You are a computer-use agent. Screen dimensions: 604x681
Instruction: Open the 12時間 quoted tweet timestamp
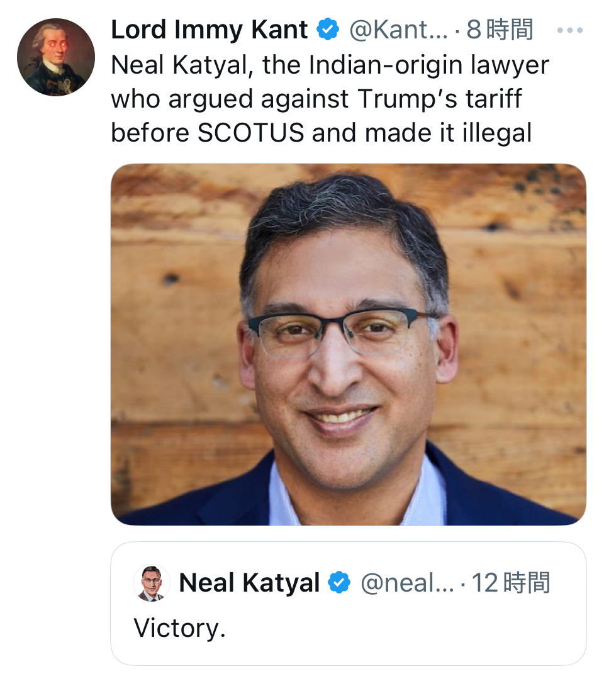[510, 583]
